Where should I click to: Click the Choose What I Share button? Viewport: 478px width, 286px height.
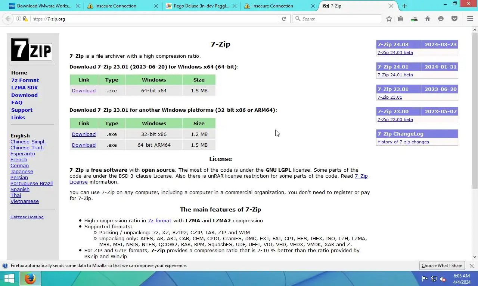click(x=442, y=266)
